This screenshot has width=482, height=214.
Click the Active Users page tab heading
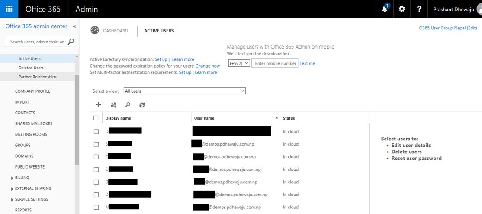(x=159, y=31)
